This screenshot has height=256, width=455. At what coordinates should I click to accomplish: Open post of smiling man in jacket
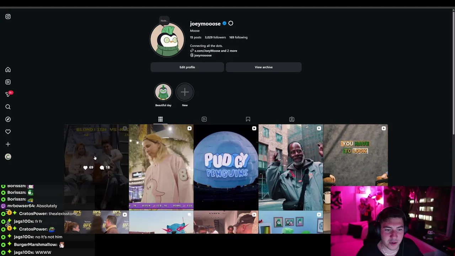291,167
